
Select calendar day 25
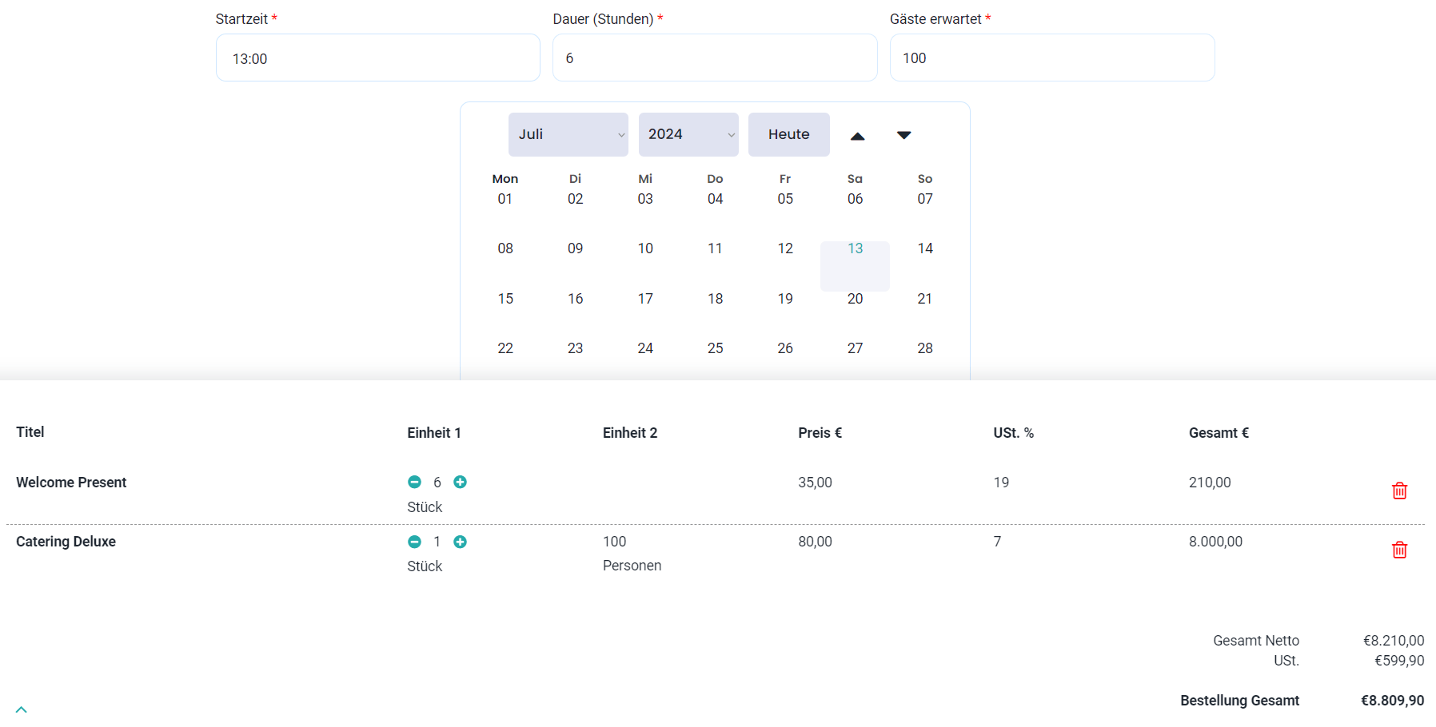pyautogui.click(x=716, y=348)
